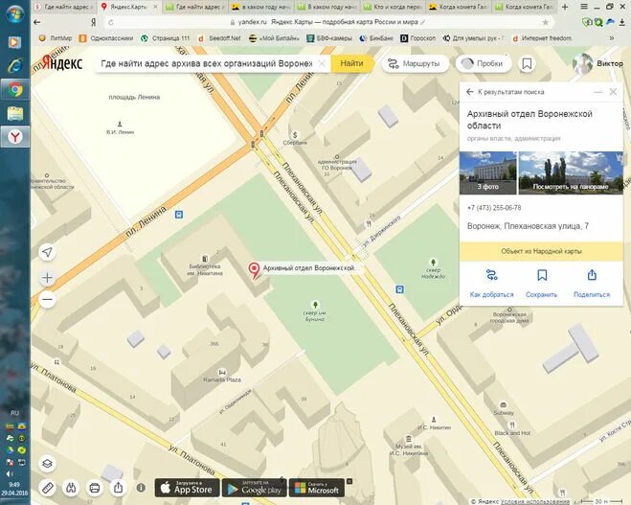Switch to the first Где найти адрес tab
Viewport: 631px width, 505px height.
[x=64, y=7]
